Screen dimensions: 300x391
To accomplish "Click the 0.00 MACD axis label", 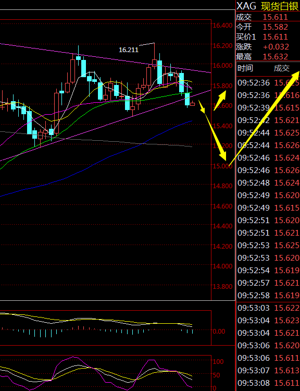I will click(x=219, y=332).
